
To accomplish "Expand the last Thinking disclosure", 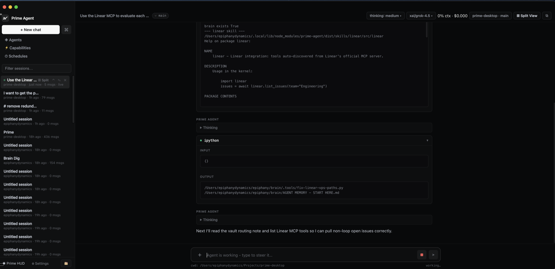I will click(314, 220).
